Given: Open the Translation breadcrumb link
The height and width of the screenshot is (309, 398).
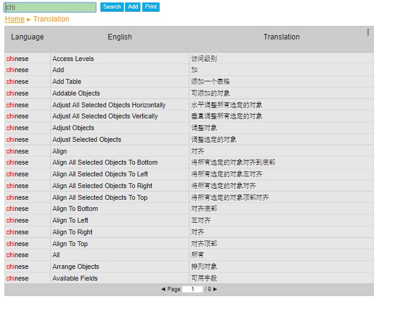Looking at the screenshot, I should [x=51, y=19].
